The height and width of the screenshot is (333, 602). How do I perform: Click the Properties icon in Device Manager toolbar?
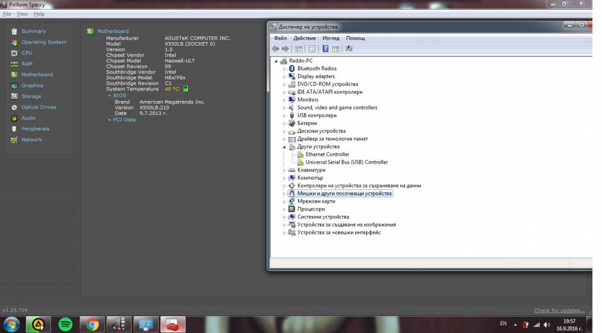click(312, 49)
